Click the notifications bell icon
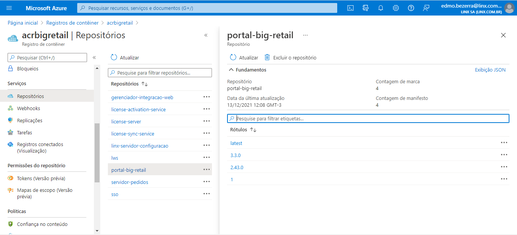517x235 pixels. (381, 8)
